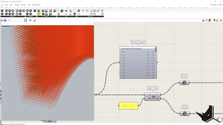Toggle green preview selected-only icon
The image size is (223, 125).
point(214,20)
